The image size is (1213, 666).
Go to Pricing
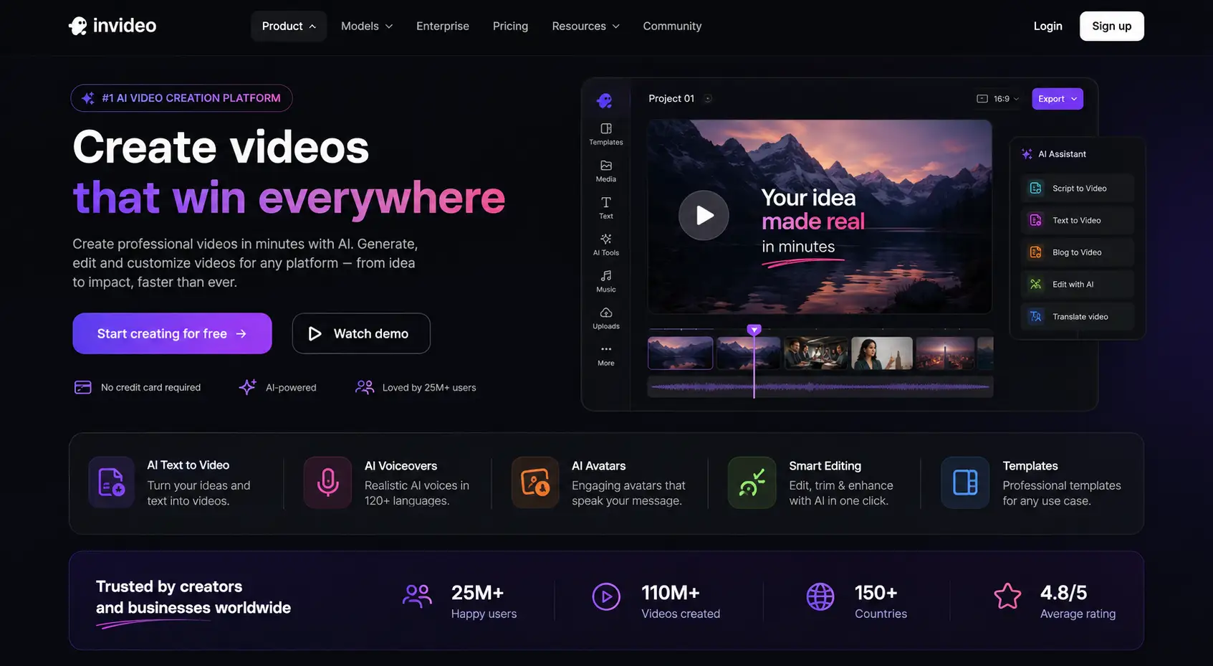pos(510,26)
